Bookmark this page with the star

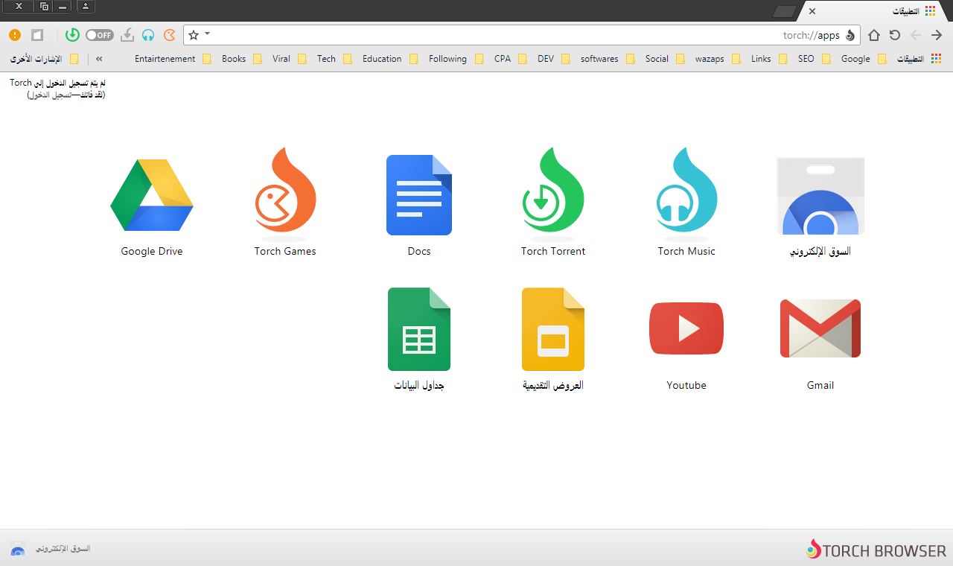point(194,35)
